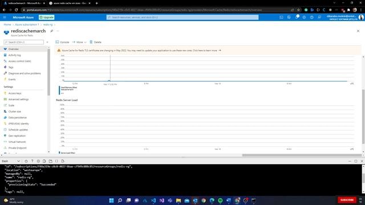Open Diagnose and solve problems

tap(24, 73)
